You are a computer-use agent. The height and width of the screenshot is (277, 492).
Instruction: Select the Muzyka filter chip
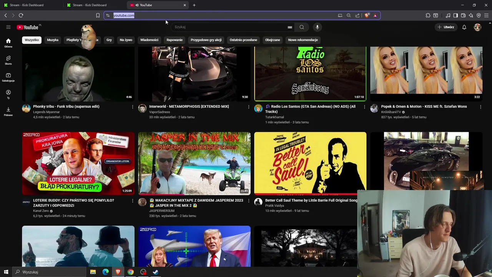(53, 40)
